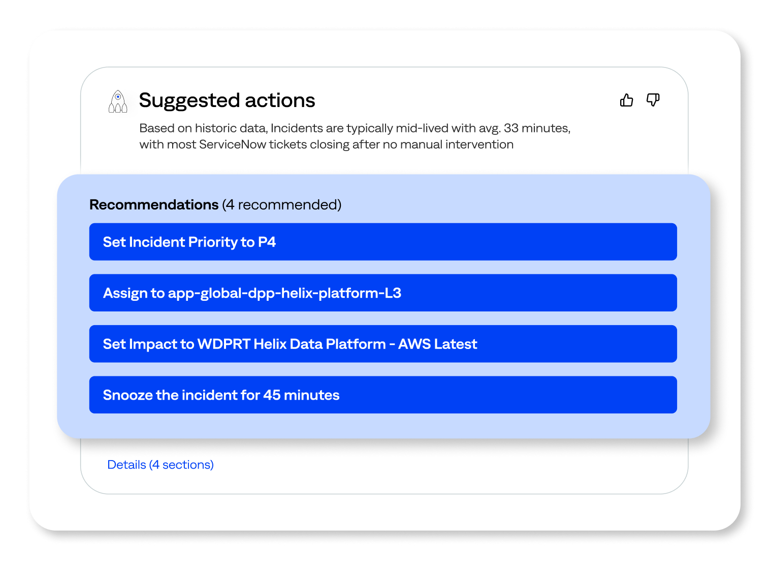Select Set Incident Priority to P4
The image size is (770, 561).
point(383,242)
